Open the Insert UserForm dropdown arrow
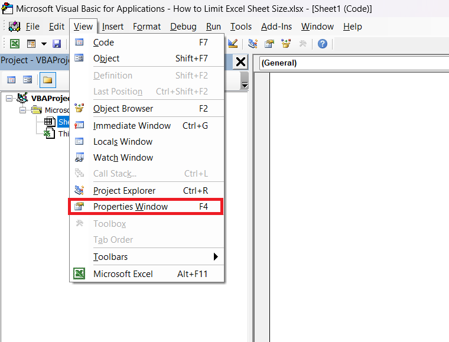The width and height of the screenshot is (449, 342). point(44,44)
